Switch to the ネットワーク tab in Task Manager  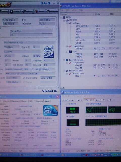point(100,100)
